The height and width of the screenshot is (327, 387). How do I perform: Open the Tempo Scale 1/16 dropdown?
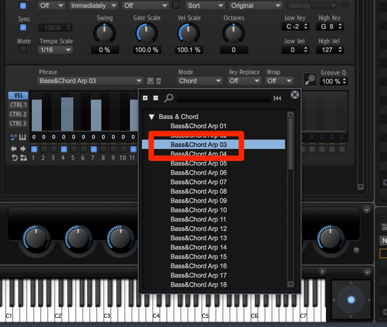55,50
